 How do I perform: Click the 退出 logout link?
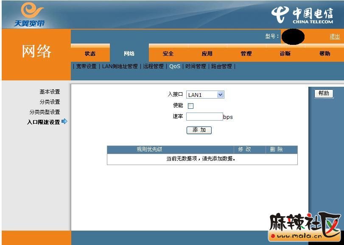pyautogui.click(x=334, y=36)
